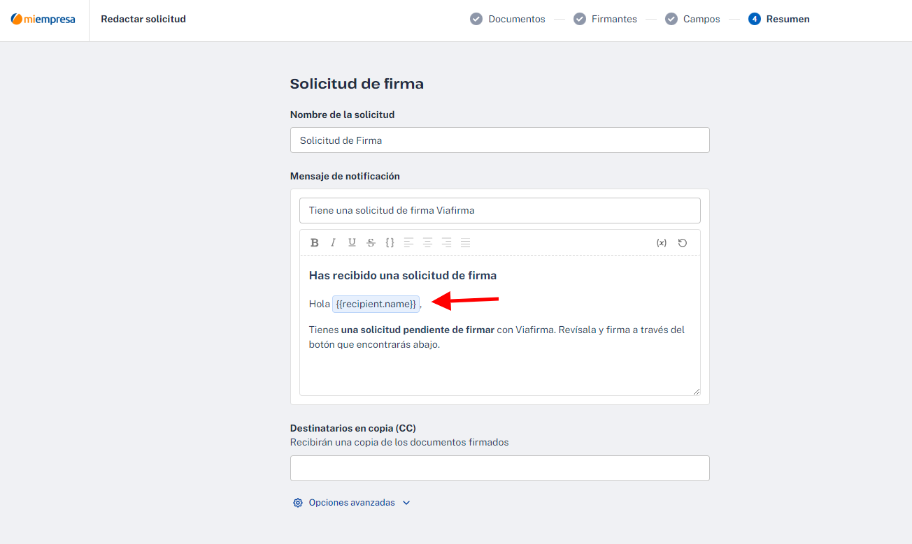
Task: Center align the message text
Action: point(428,243)
